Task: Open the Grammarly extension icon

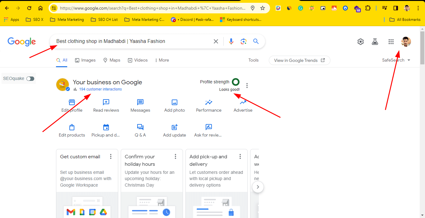Action: coord(301,8)
